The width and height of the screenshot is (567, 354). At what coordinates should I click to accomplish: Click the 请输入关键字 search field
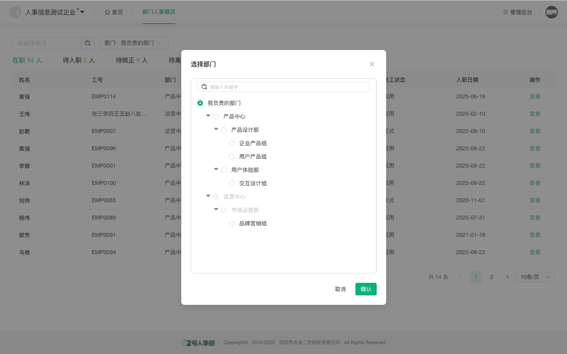pyautogui.click(x=288, y=87)
